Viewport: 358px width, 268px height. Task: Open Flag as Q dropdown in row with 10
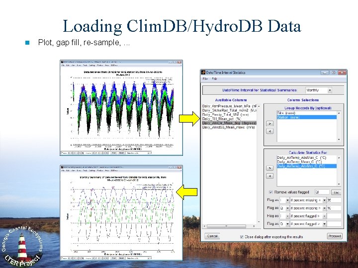coord(284,208)
